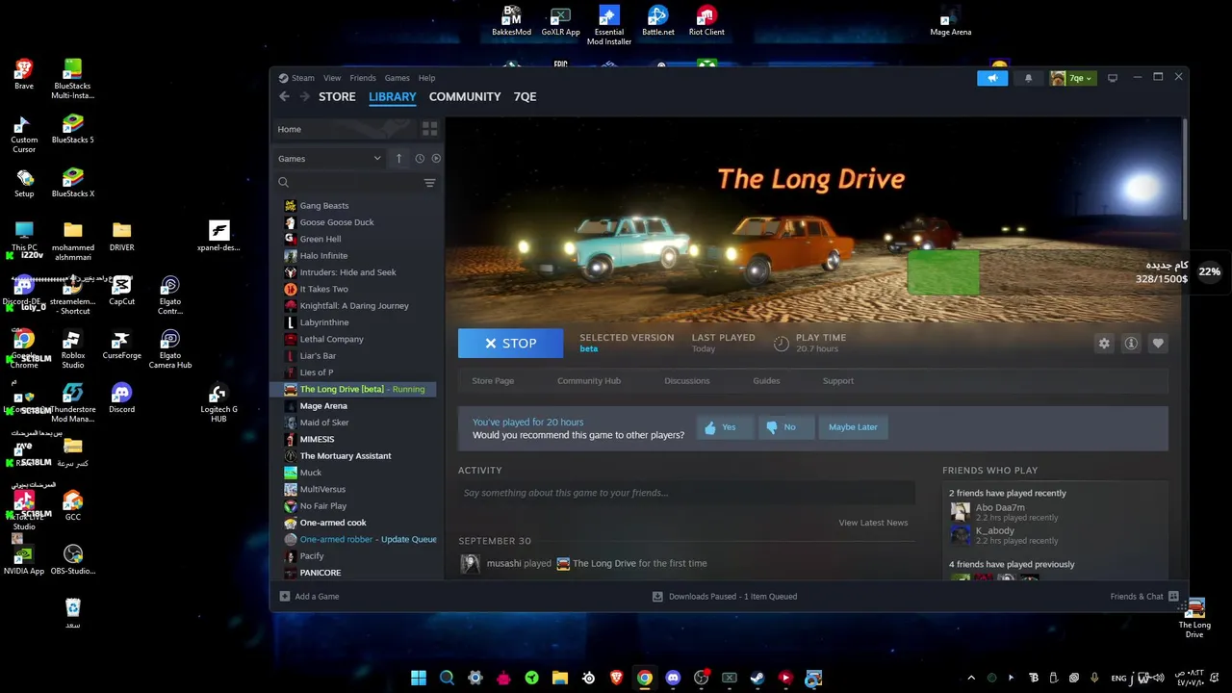Screen dimensions: 1232x693
Task: Dismiss review prompt with Maybe Later
Action: click(853, 427)
